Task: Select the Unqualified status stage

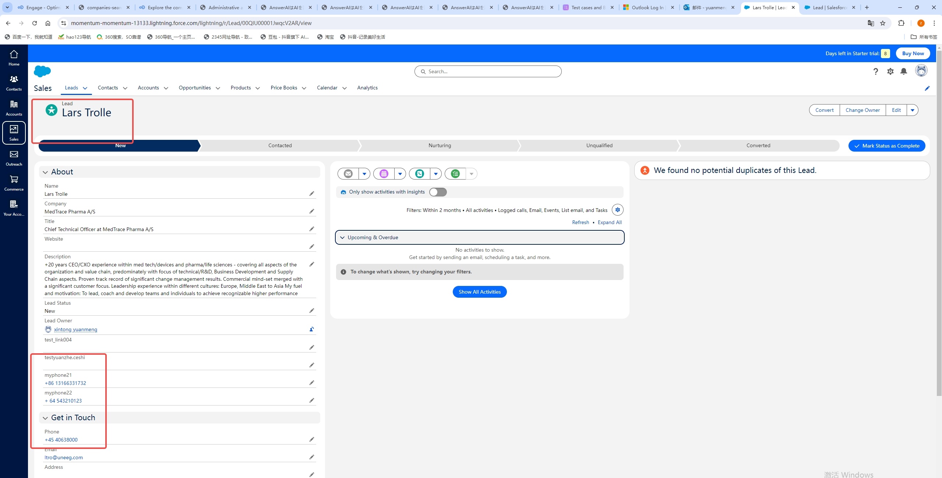Action: click(600, 145)
